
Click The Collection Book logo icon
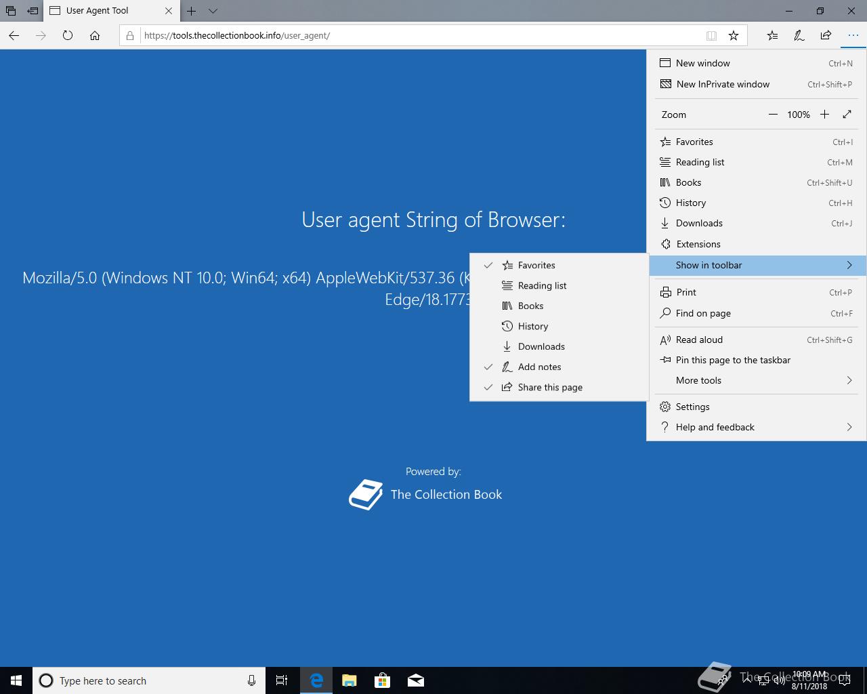click(x=366, y=495)
